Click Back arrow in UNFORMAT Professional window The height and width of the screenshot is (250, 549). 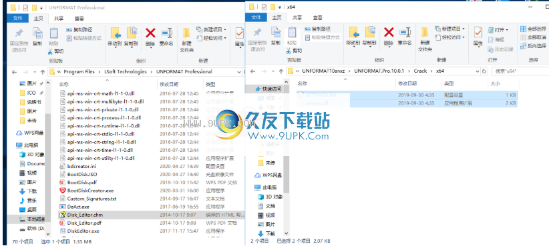[x=14, y=72]
